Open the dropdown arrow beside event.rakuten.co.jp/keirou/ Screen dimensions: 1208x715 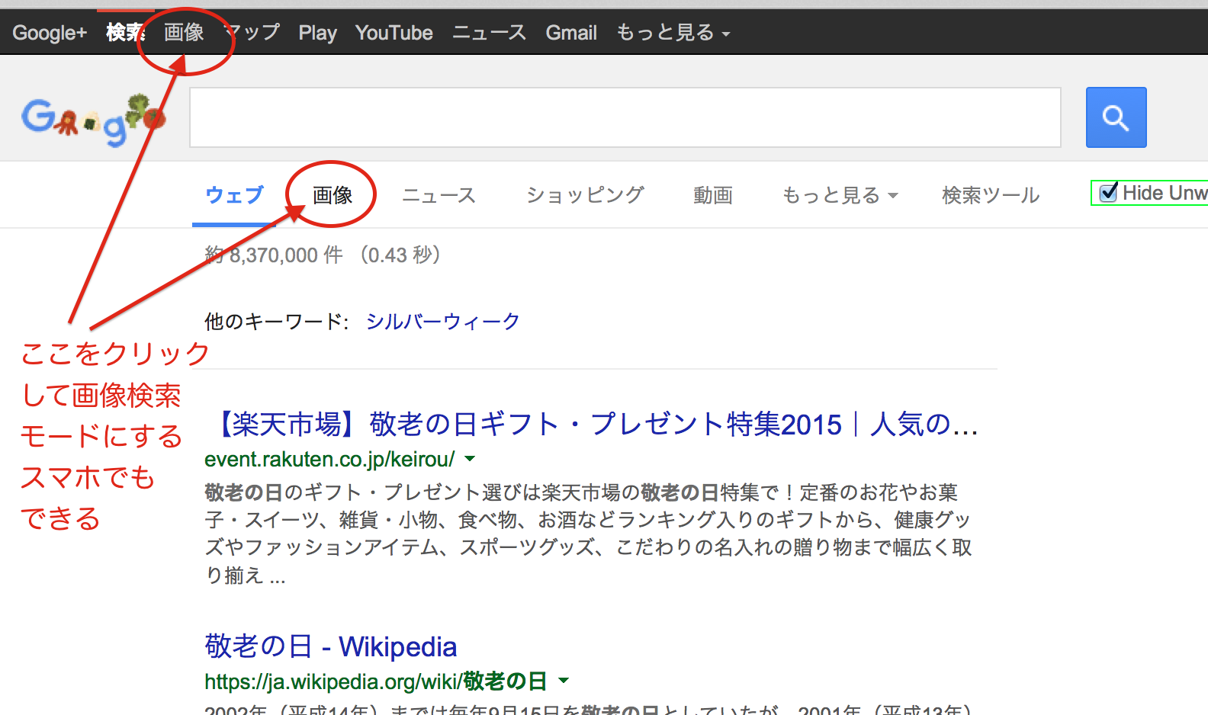coord(470,459)
